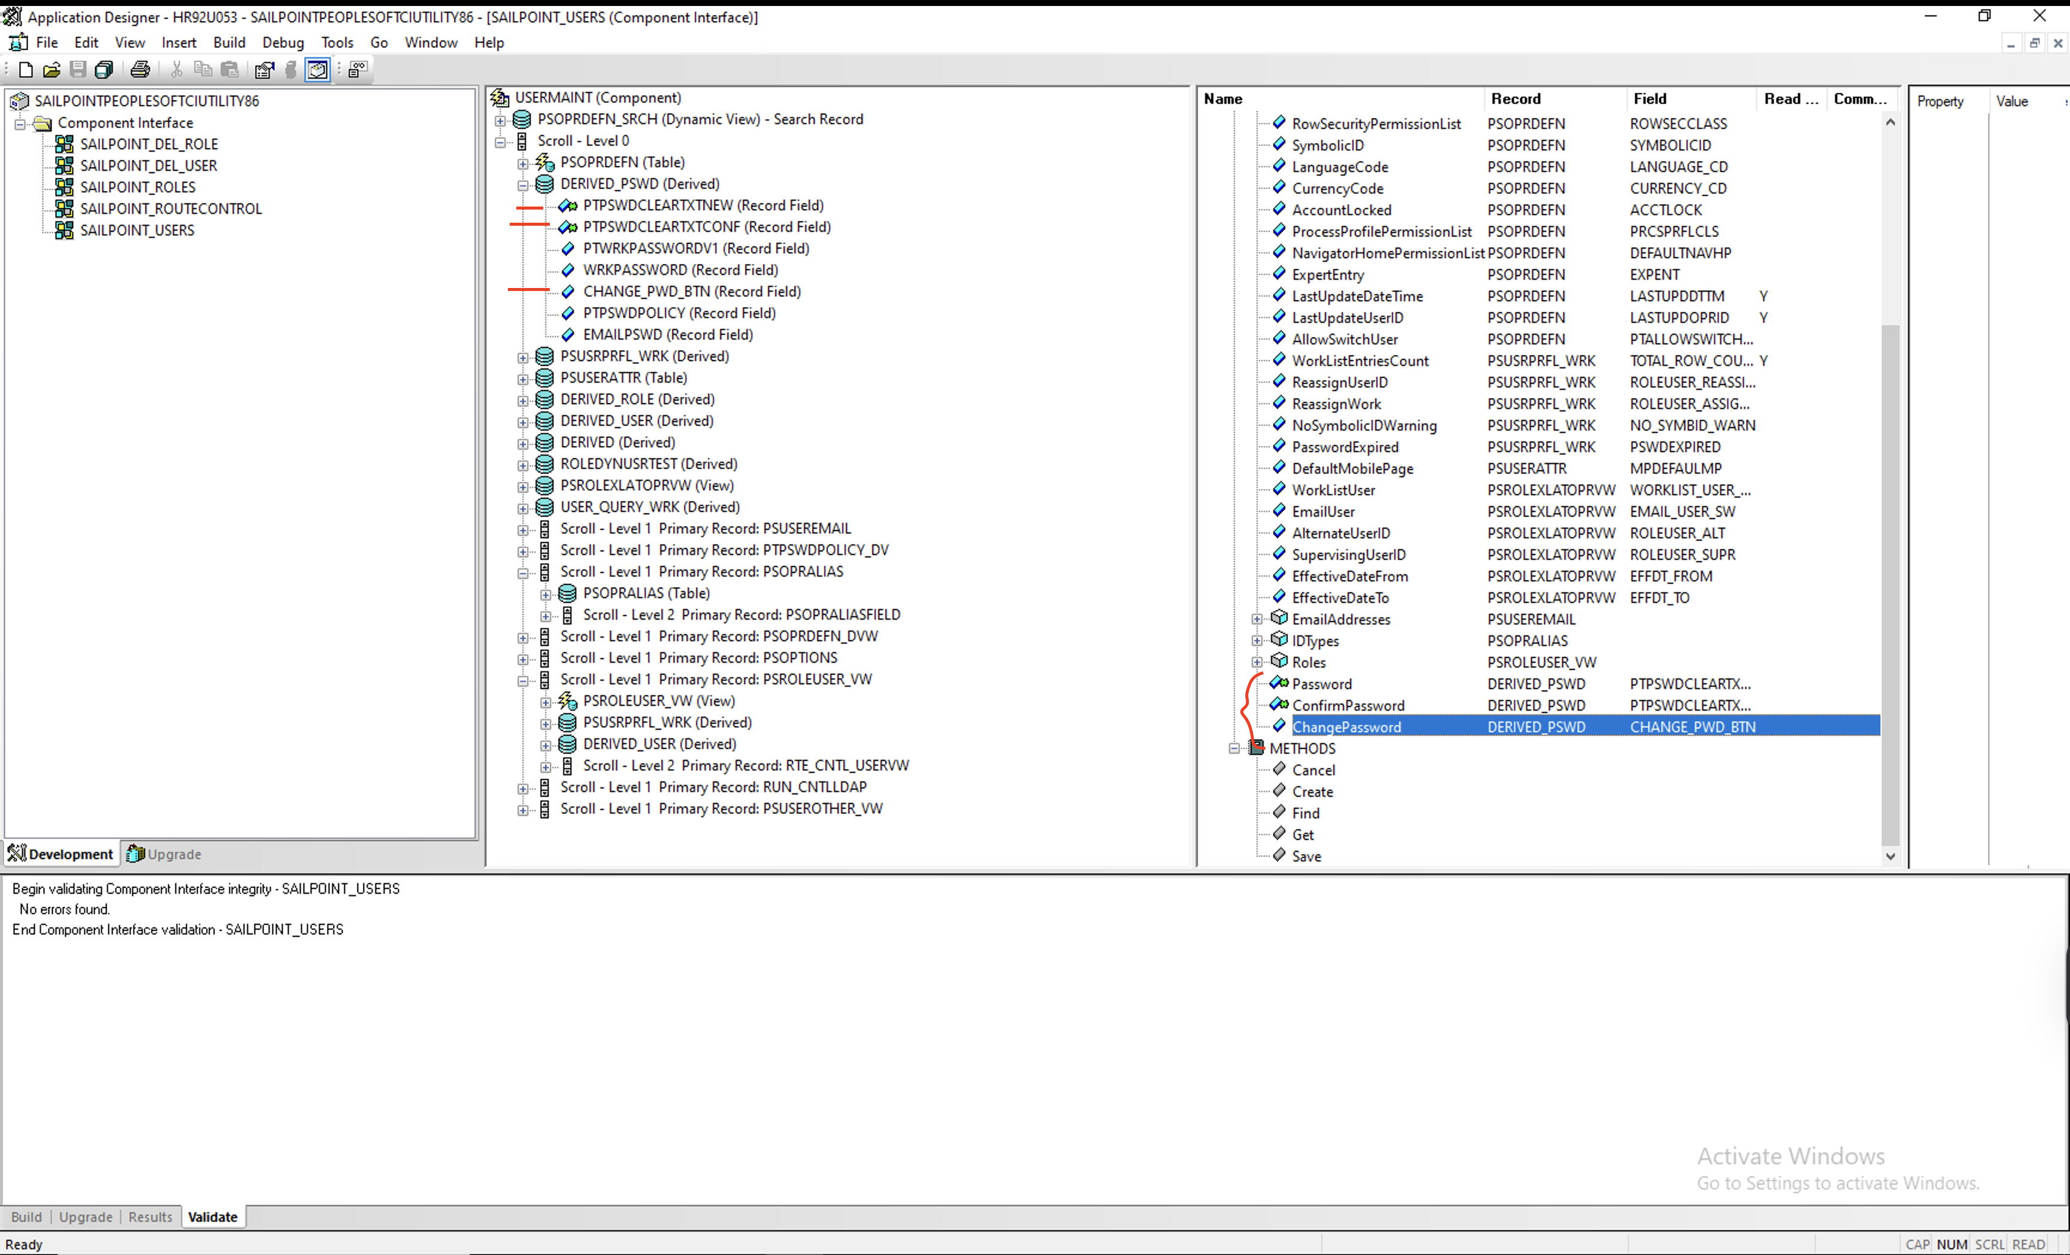Viewport: 2070px width, 1255px height.
Task: Click the New document toolbar icon
Action: [25, 69]
